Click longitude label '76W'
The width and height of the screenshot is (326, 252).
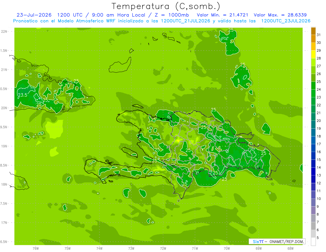point(36,248)
